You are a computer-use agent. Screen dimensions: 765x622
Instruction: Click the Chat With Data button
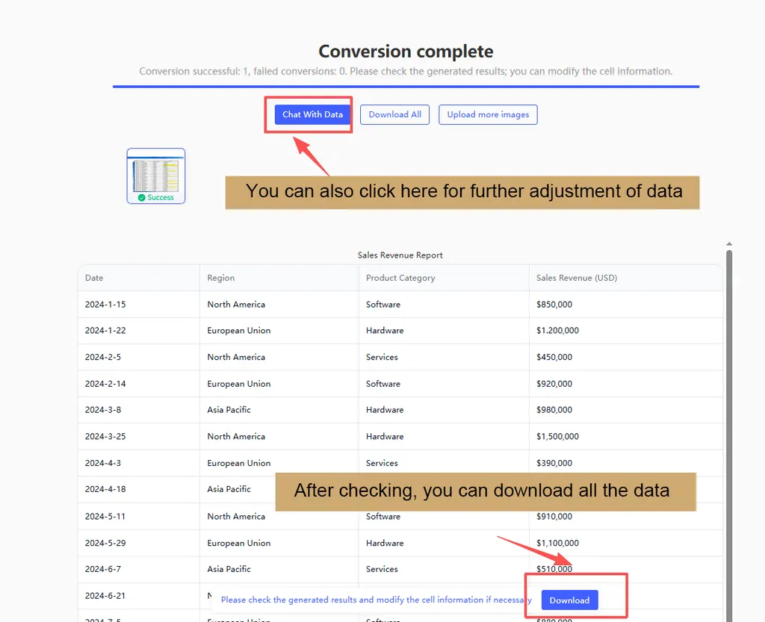[312, 114]
